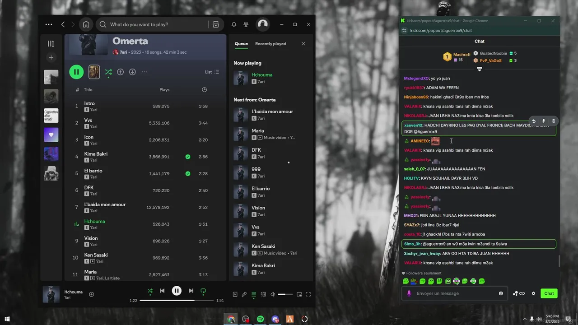
Task: Click into the 'Envoyer un message' field
Action: [454, 293]
